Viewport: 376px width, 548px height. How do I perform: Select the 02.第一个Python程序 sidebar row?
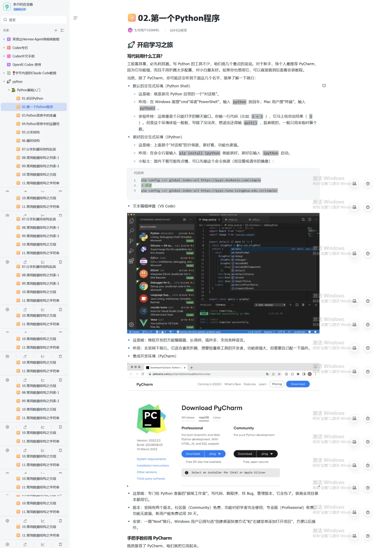(34, 107)
